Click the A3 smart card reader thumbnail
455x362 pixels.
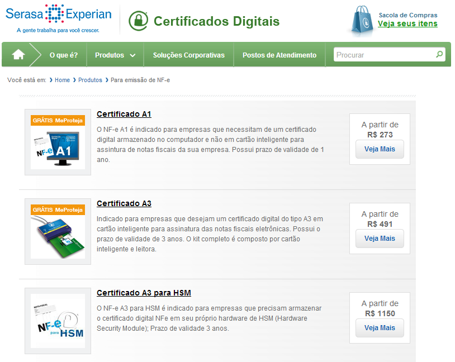pos(58,231)
